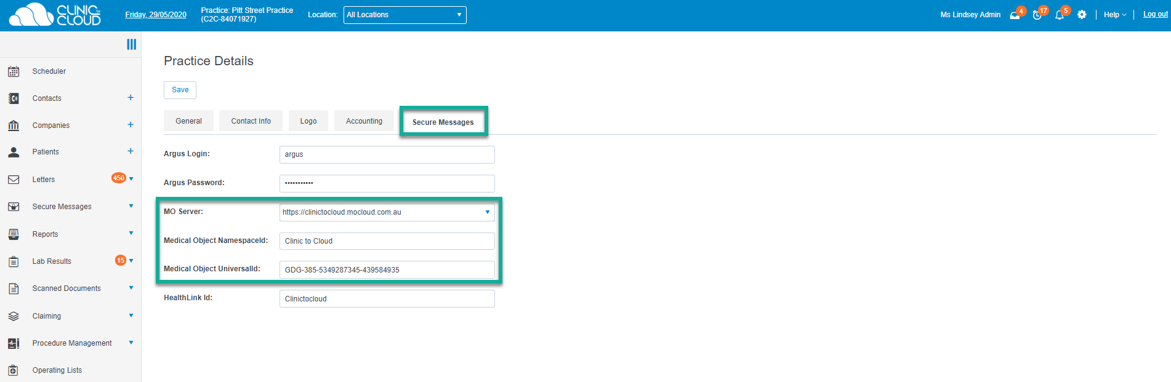Image resolution: width=1171 pixels, height=382 pixels.
Task: Add a new patient with the plus icon
Action: pyautogui.click(x=131, y=151)
